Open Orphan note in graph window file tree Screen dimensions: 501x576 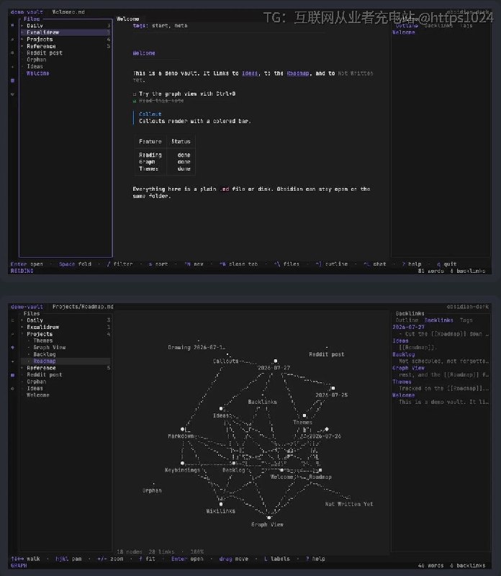[37, 382]
